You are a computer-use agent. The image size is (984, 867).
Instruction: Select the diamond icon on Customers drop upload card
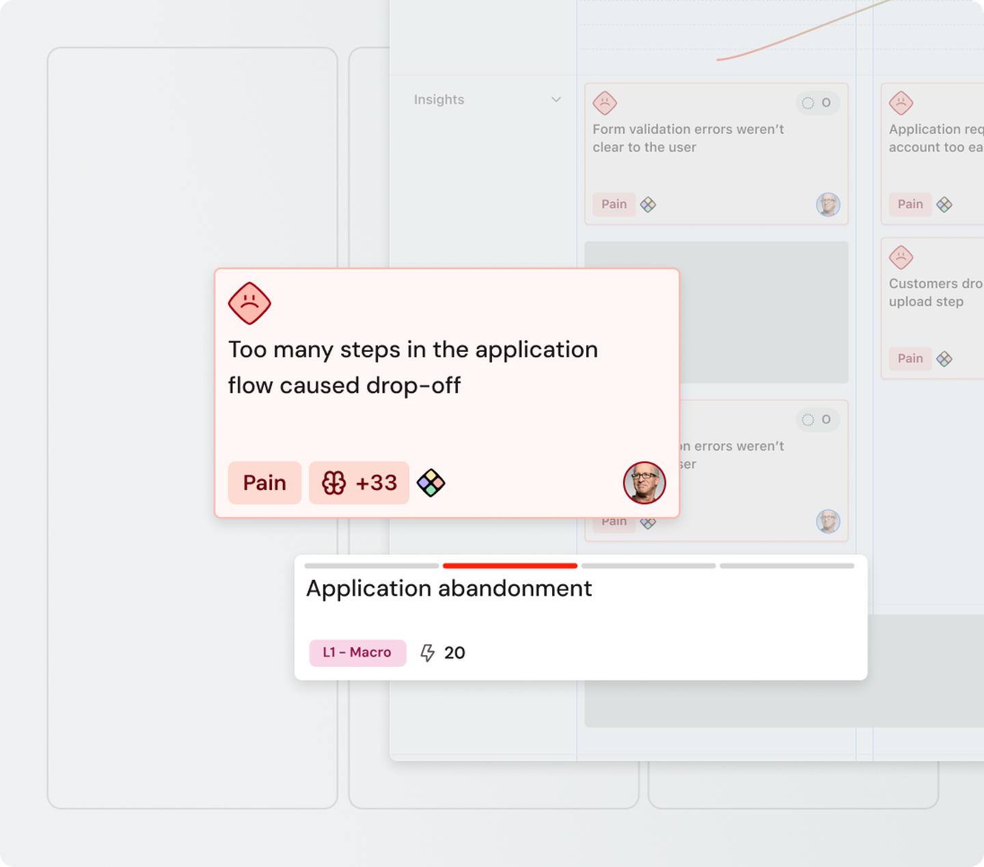coord(945,359)
